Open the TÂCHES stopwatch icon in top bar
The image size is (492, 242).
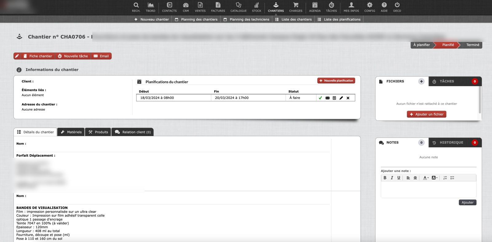tap(331, 7)
